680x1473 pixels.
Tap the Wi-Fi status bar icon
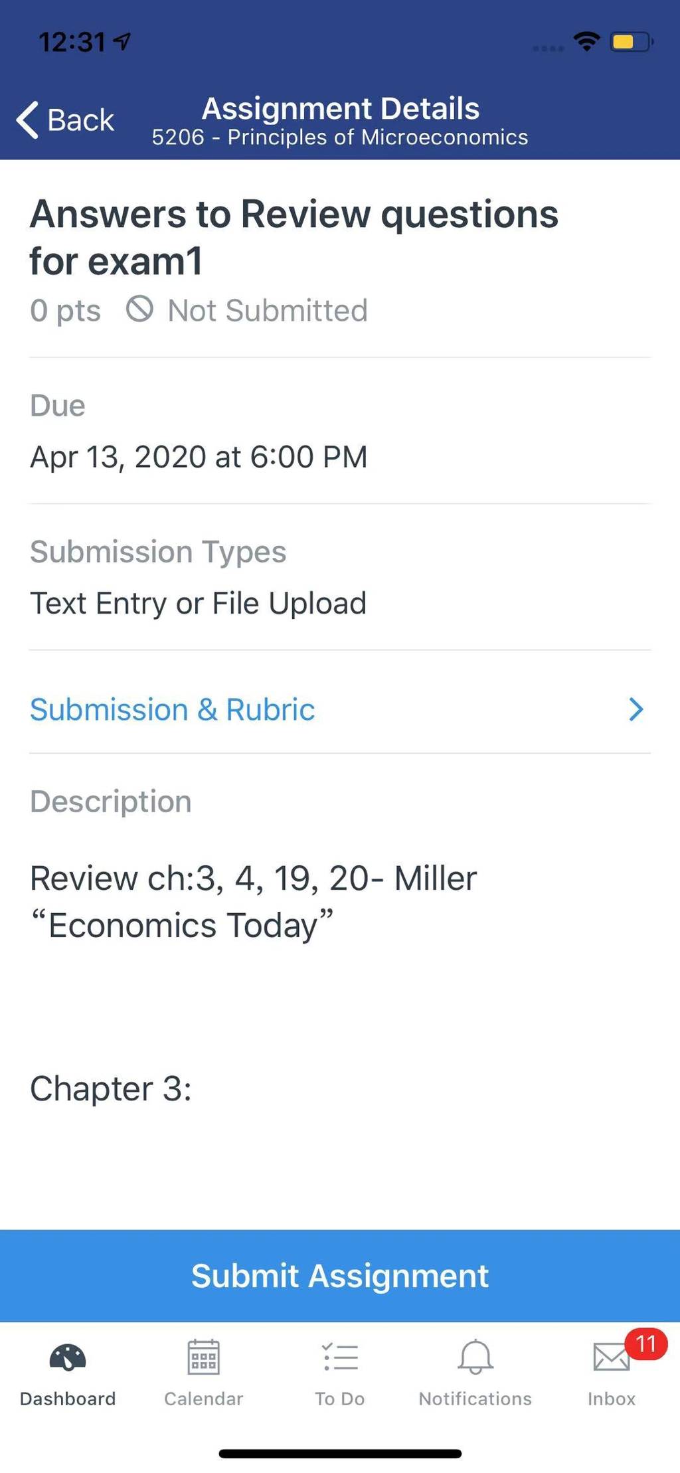pyautogui.click(x=587, y=42)
